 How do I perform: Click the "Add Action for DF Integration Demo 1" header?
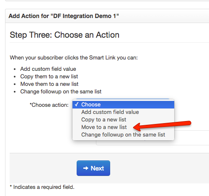pyautogui.click(x=64, y=16)
